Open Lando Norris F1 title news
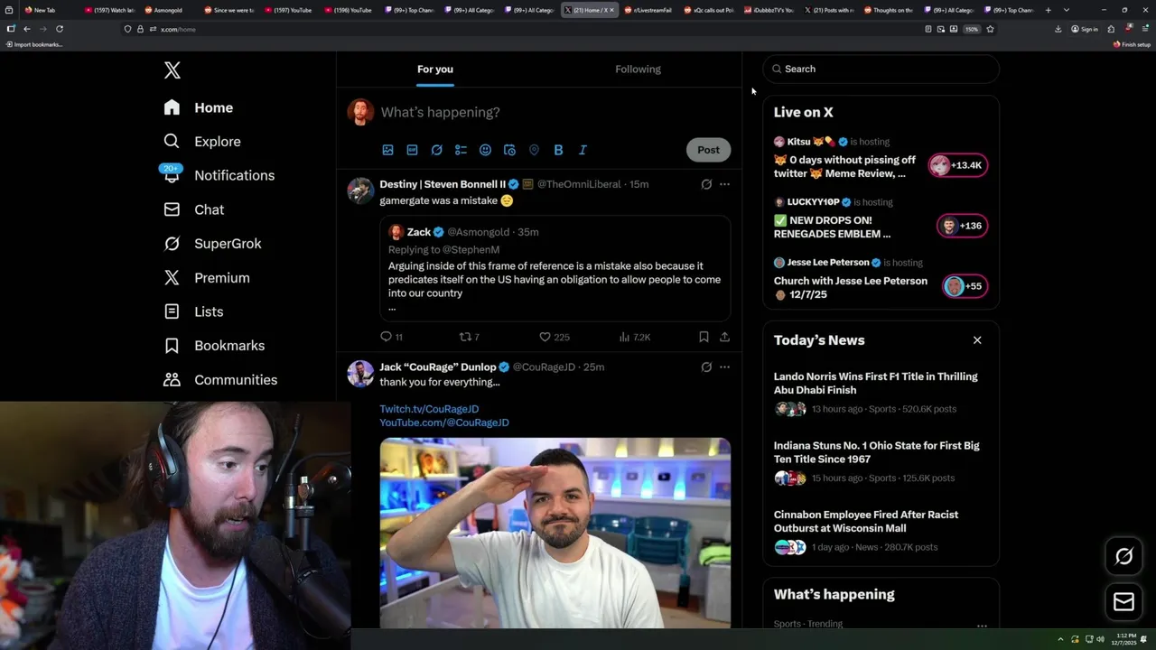Screen dimensions: 1156x650 [x=881, y=393]
